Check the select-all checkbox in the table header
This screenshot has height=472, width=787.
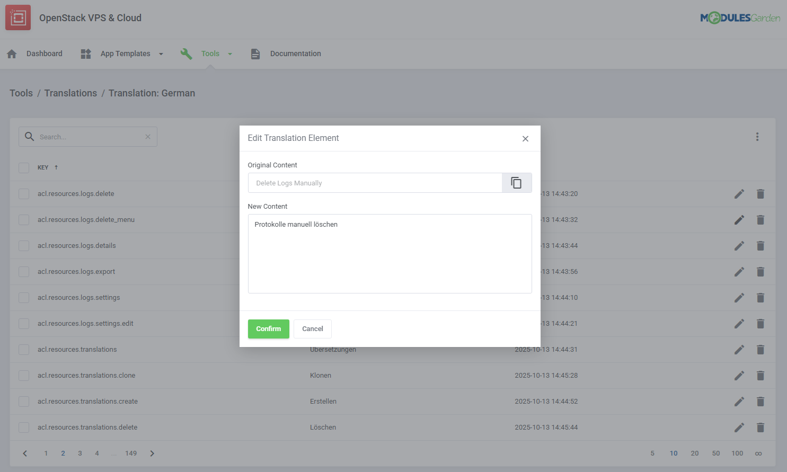click(23, 167)
